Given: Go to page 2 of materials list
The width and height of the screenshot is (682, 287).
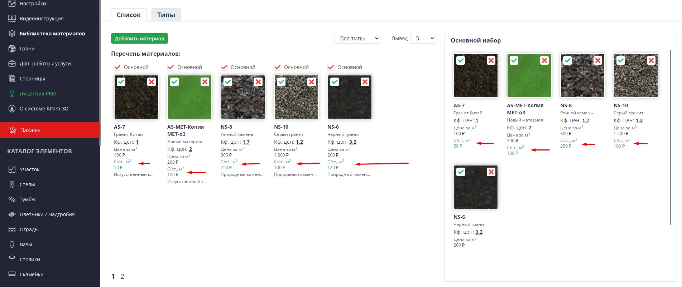Looking at the screenshot, I should click(122, 276).
